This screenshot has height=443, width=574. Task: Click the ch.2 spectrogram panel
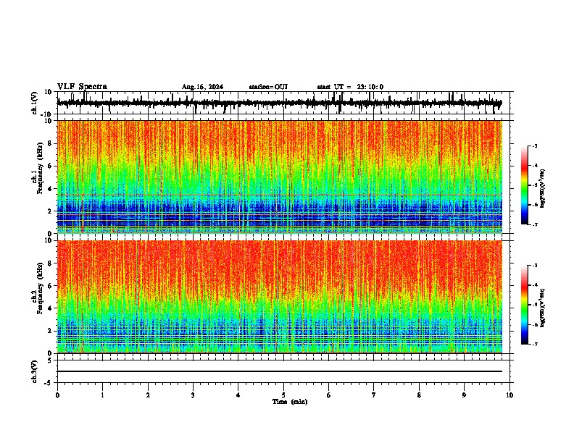pyautogui.click(x=279, y=297)
